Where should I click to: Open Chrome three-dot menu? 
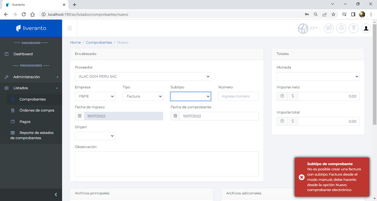pyautogui.click(x=371, y=15)
